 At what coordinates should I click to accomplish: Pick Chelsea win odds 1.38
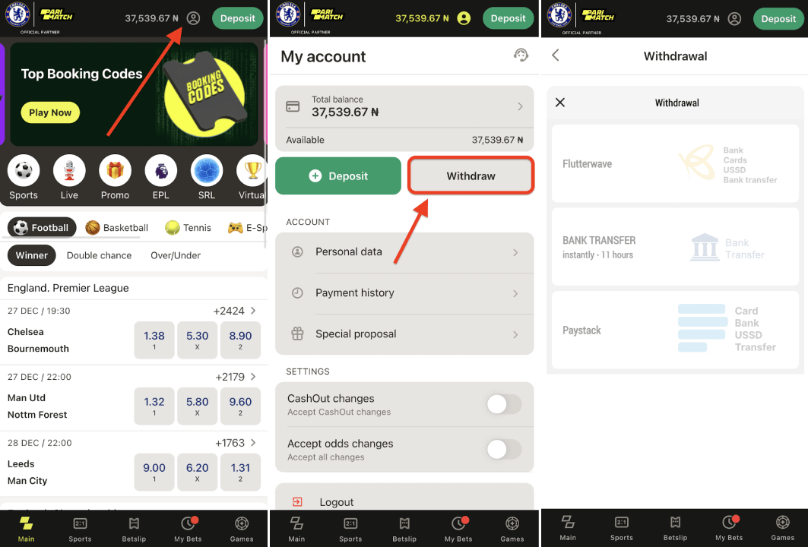point(154,340)
